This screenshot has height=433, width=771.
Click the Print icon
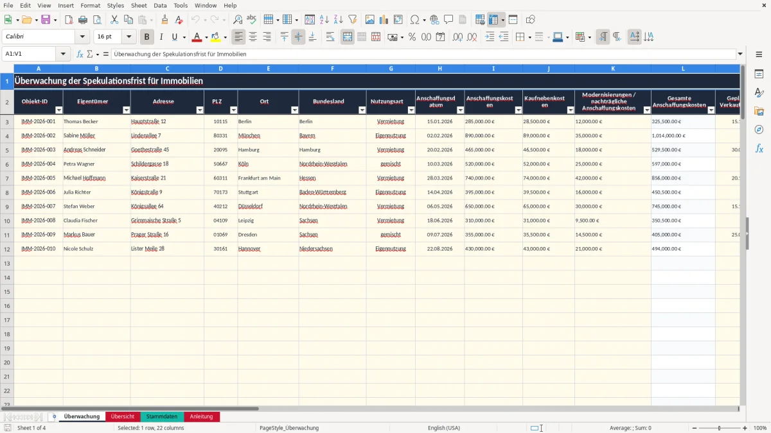tap(83, 20)
